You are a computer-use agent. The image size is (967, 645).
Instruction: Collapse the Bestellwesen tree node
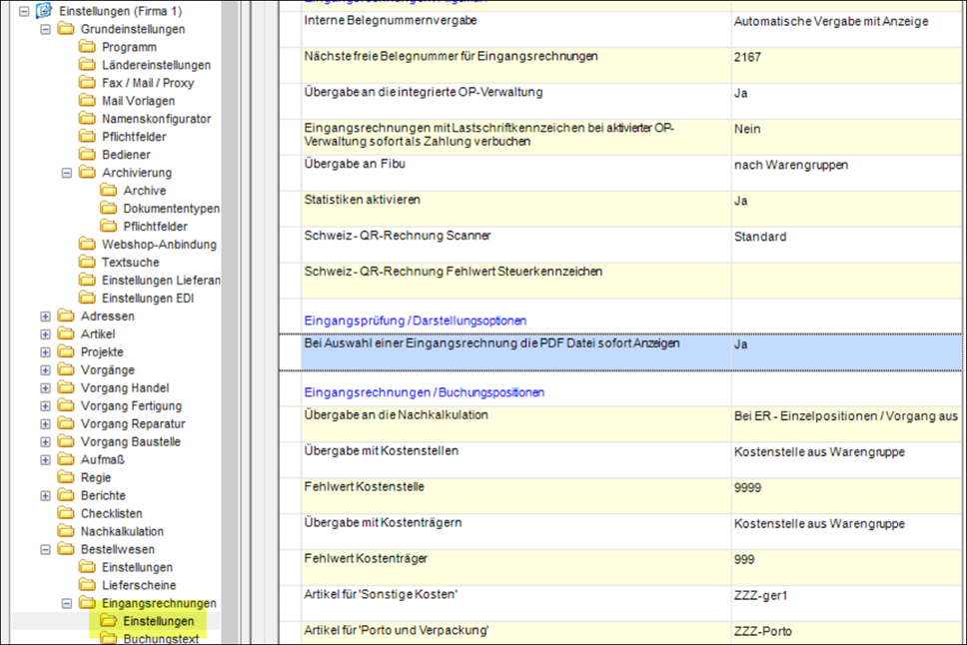[45, 550]
